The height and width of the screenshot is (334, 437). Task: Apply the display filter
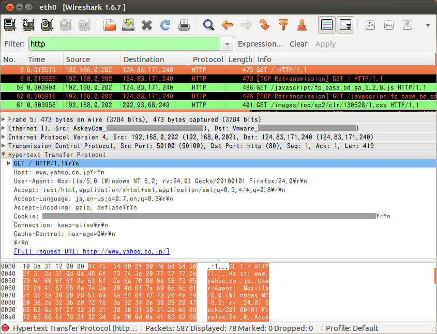pyautogui.click(x=325, y=44)
